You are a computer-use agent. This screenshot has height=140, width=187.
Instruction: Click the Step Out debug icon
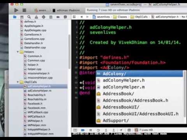click(x=114, y=130)
